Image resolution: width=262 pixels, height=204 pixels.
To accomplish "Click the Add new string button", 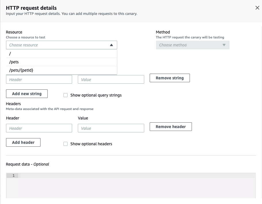I will pyautogui.click(x=27, y=93).
